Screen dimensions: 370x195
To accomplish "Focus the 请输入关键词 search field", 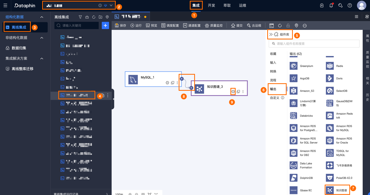I will tap(77, 25).
